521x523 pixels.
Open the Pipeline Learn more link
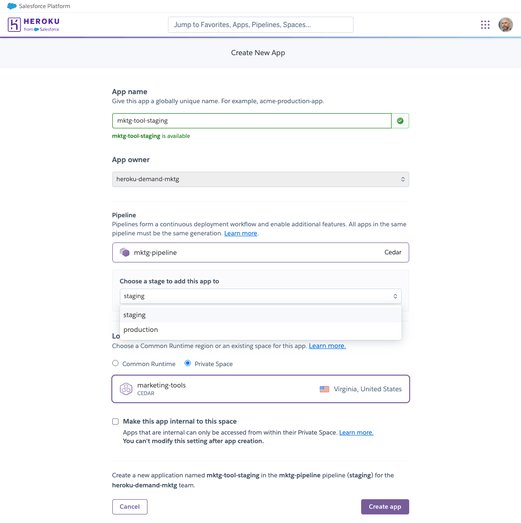click(x=240, y=233)
